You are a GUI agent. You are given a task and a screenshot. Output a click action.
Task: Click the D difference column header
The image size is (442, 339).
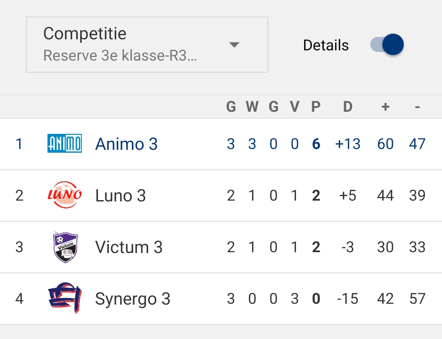(x=348, y=106)
